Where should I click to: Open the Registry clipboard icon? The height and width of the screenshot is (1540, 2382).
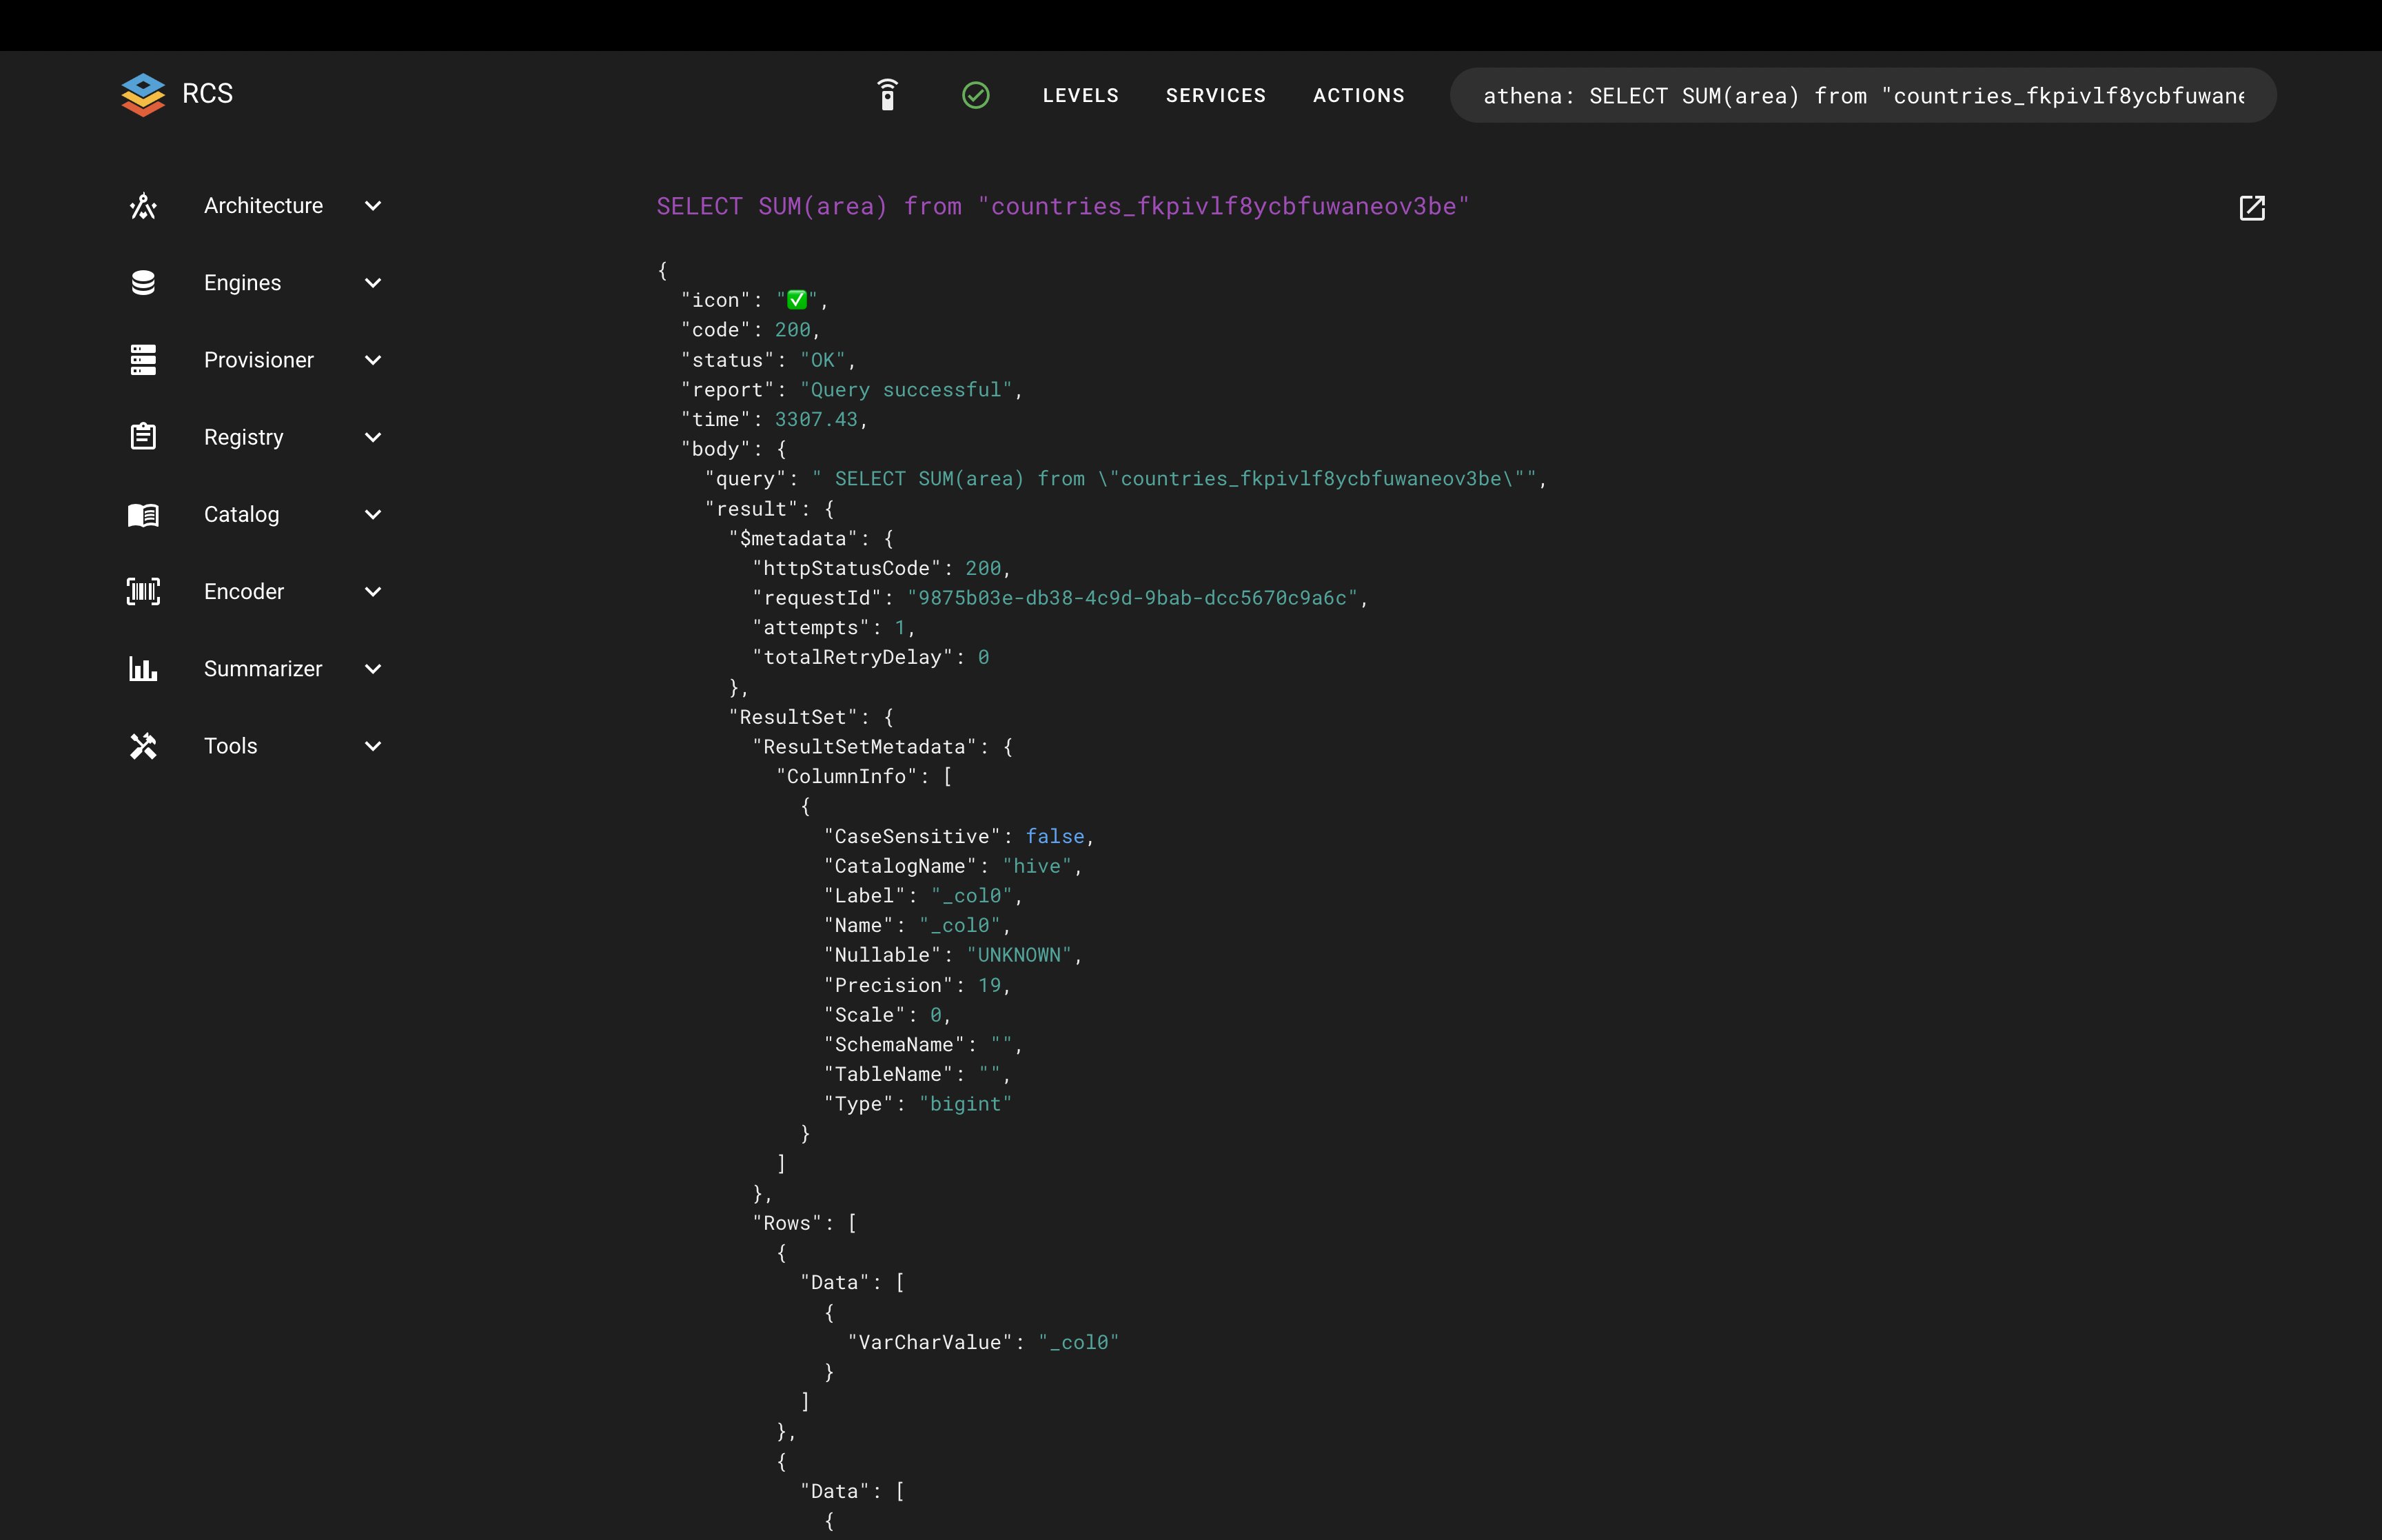(143, 436)
